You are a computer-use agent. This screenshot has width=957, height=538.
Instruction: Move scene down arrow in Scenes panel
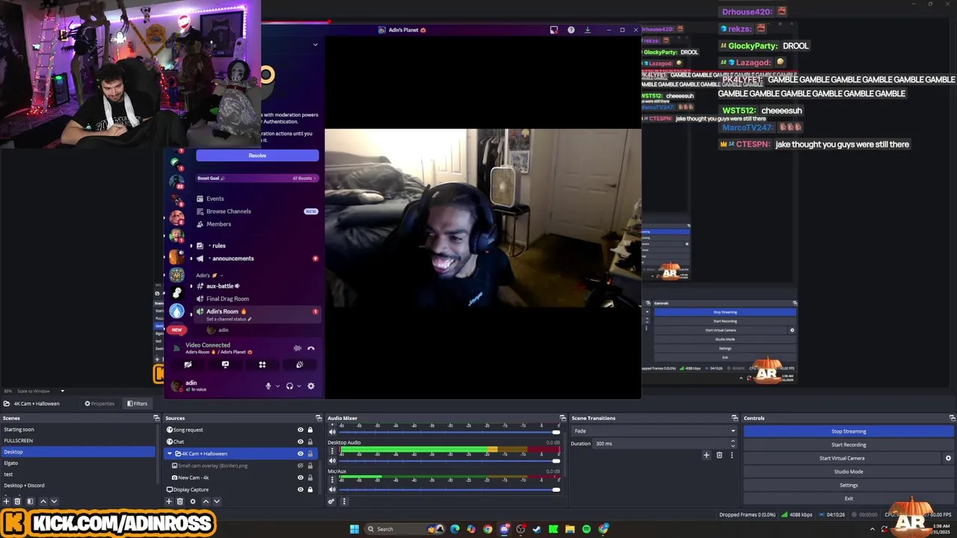point(54,501)
